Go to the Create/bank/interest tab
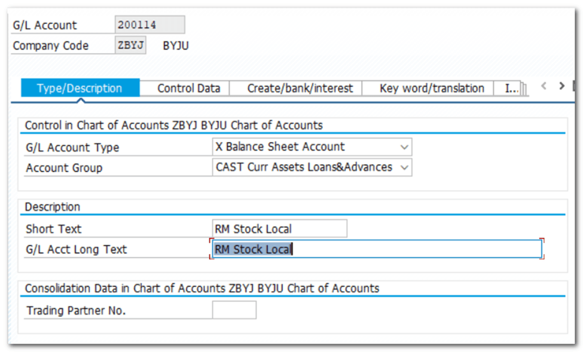The height and width of the screenshot is (352, 583). coord(300,88)
